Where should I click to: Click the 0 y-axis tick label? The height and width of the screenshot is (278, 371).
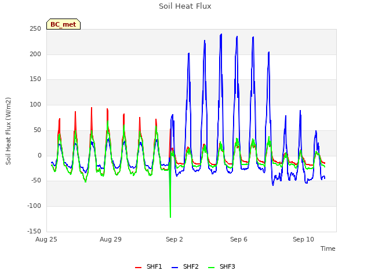pyautogui.click(x=39, y=156)
